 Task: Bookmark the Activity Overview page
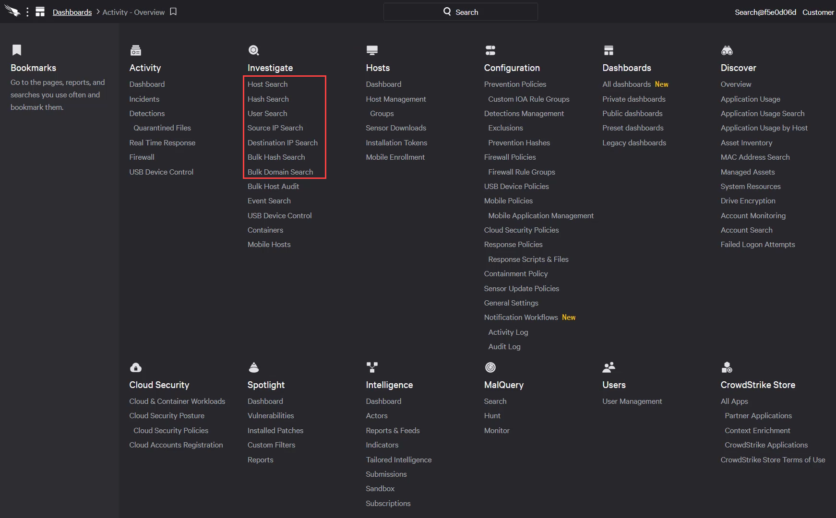tap(173, 12)
